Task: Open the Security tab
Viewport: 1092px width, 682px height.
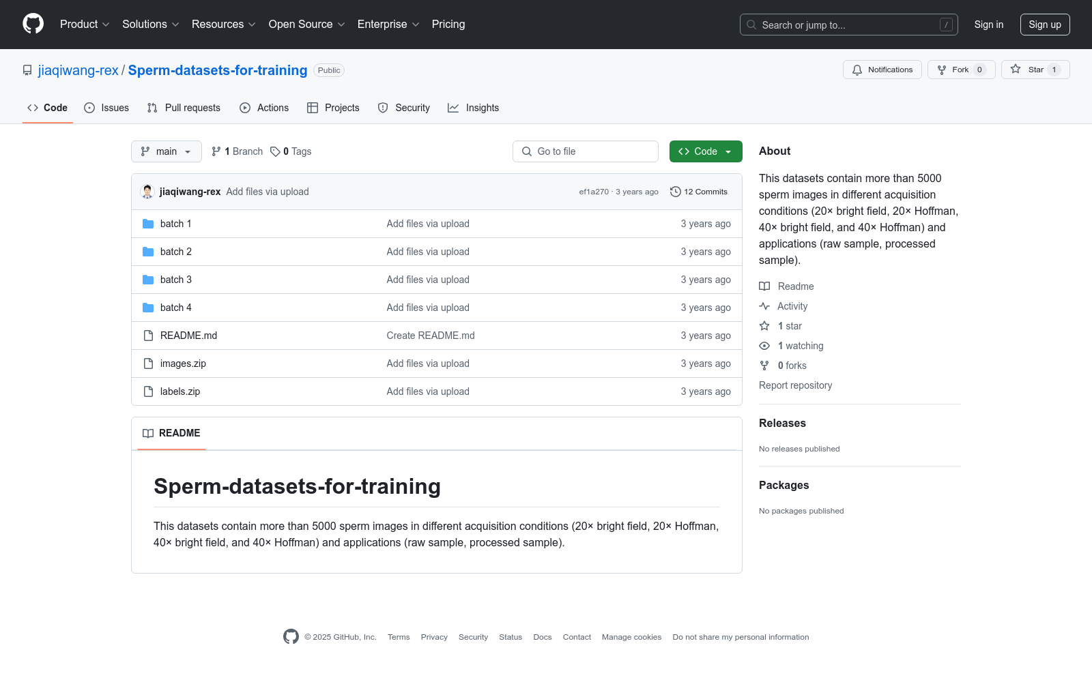Action: [x=404, y=108]
